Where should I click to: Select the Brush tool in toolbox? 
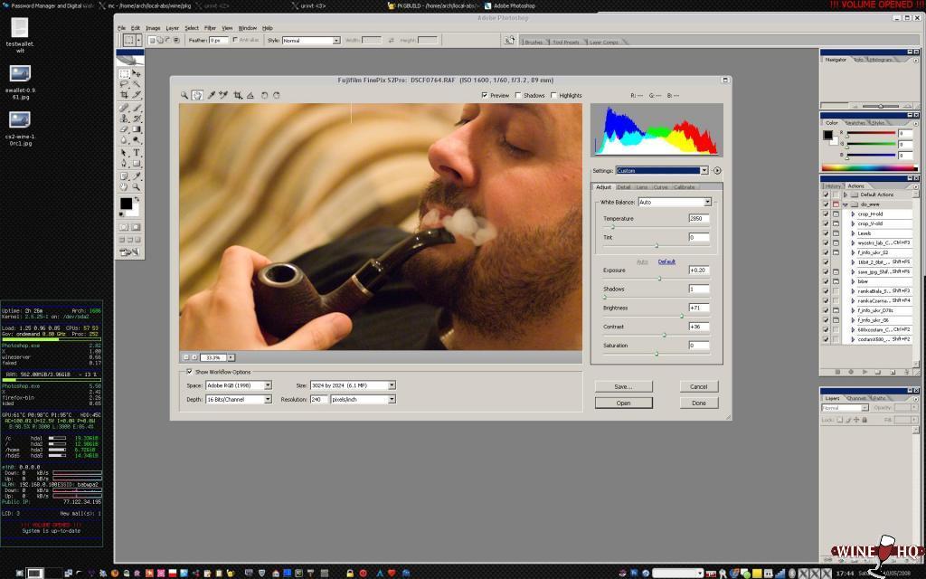[x=137, y=109]
